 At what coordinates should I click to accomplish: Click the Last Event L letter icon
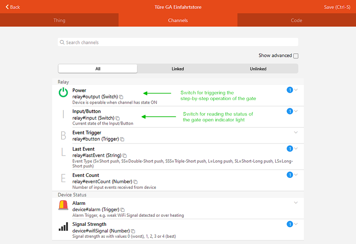pyautogui.click(x=63, y=152)
